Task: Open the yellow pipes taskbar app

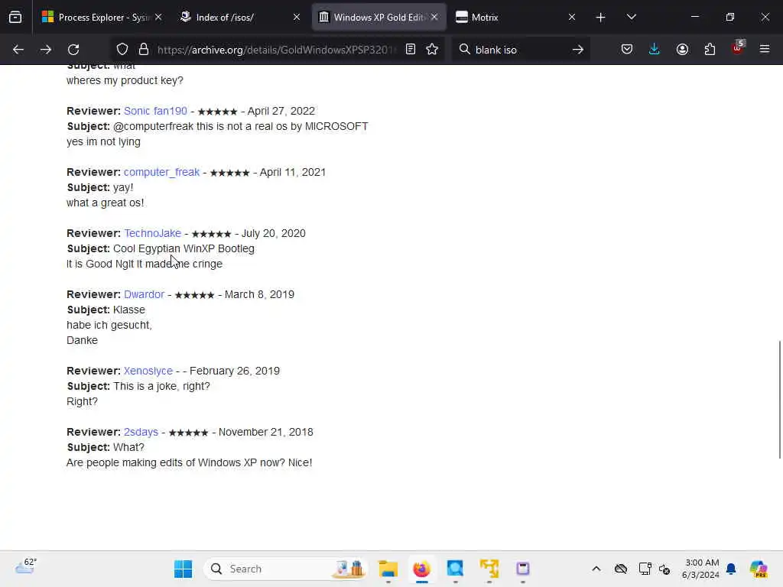Action: click(x=489, y=569)
